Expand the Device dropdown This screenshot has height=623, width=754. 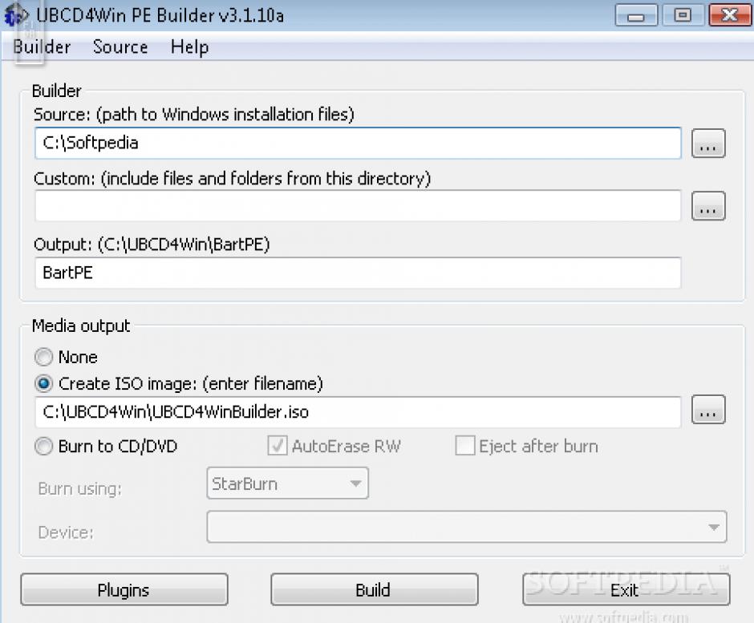(467, 527)
